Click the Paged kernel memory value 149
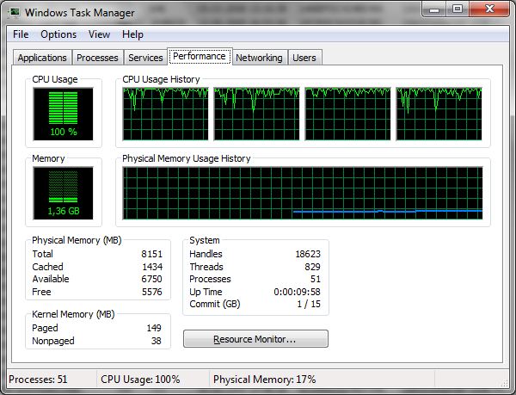The width and height of the screenshot is (516, 395). click(154, 328)
